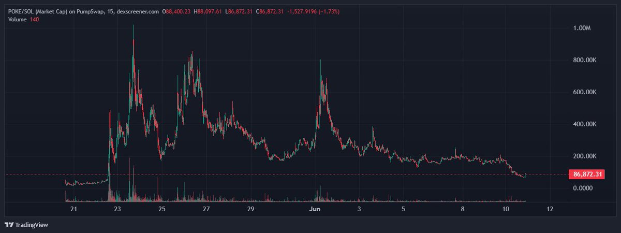Click the low value L86,872.31
Image resolution: width=621 pixels, height=233 pixels.
pyautogui.click(x=239, y=11)
